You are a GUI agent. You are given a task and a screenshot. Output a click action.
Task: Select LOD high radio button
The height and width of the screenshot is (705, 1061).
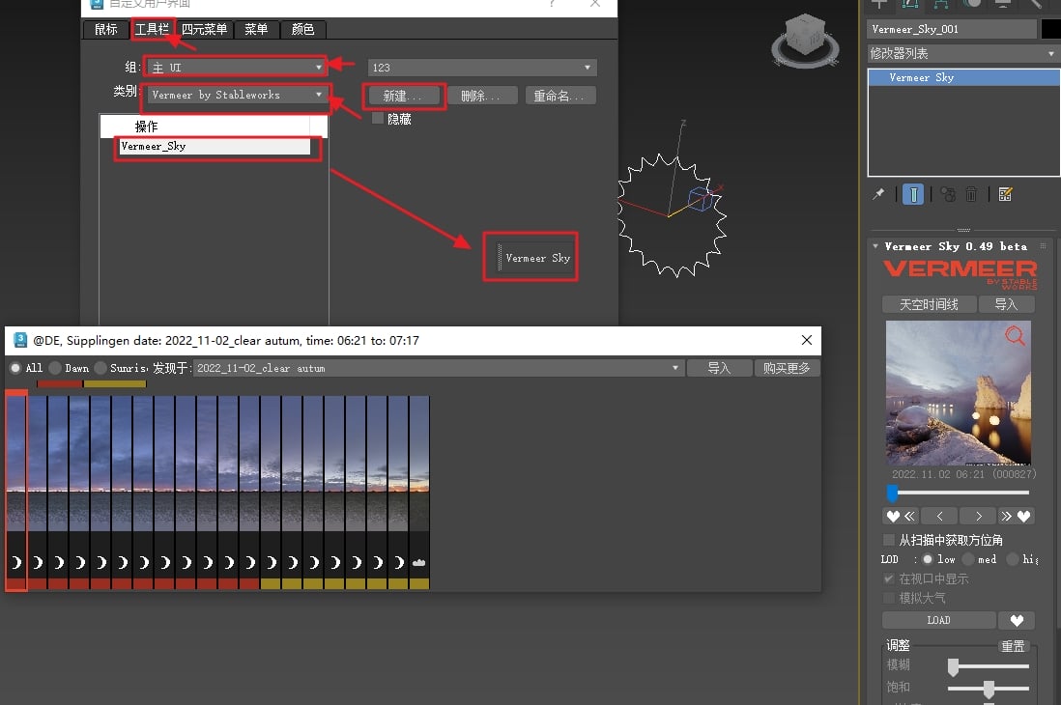(x=1013, y=559)
